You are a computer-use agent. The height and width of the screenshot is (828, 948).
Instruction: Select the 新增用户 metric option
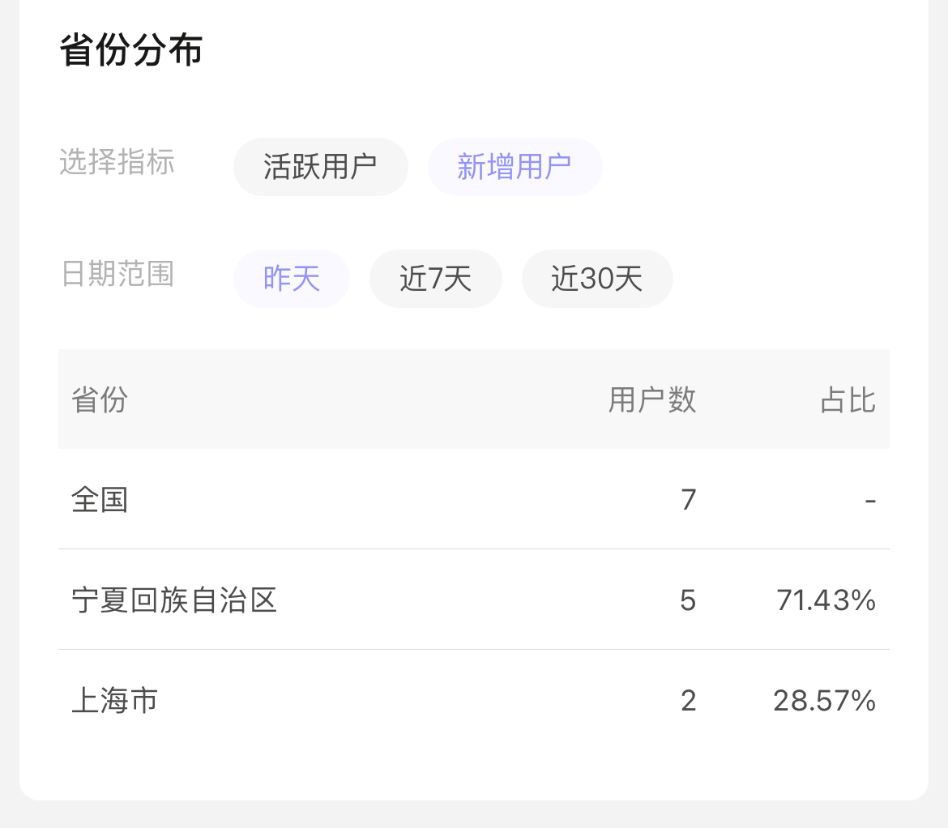pos(515,167)
